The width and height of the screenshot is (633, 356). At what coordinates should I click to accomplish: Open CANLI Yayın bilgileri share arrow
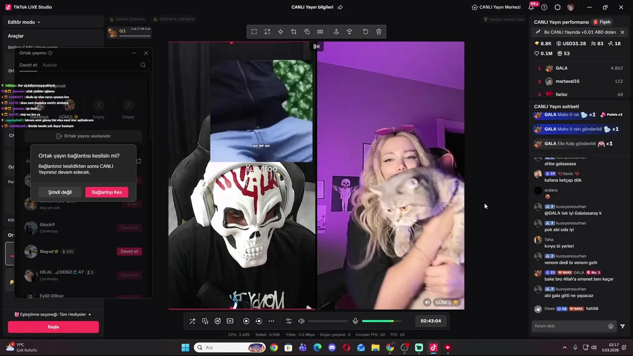click(x=340, y=7)
